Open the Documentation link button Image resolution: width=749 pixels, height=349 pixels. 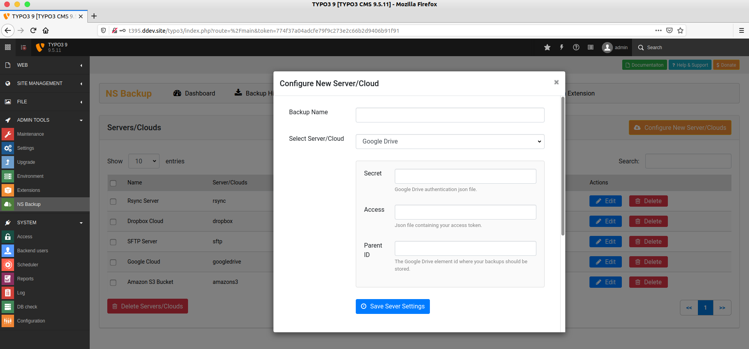(x=644, y=65)
